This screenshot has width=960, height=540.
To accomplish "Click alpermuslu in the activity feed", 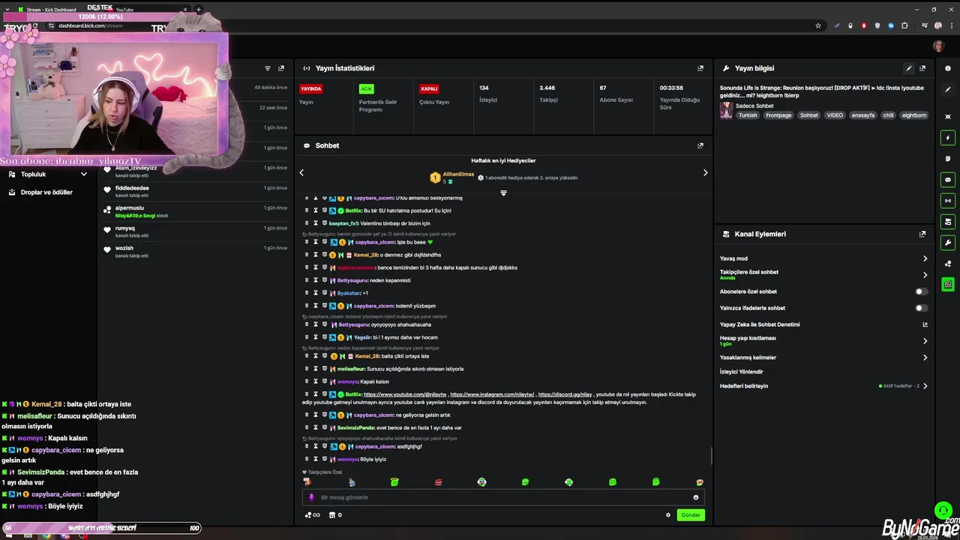I will click(x=130, y=208).
